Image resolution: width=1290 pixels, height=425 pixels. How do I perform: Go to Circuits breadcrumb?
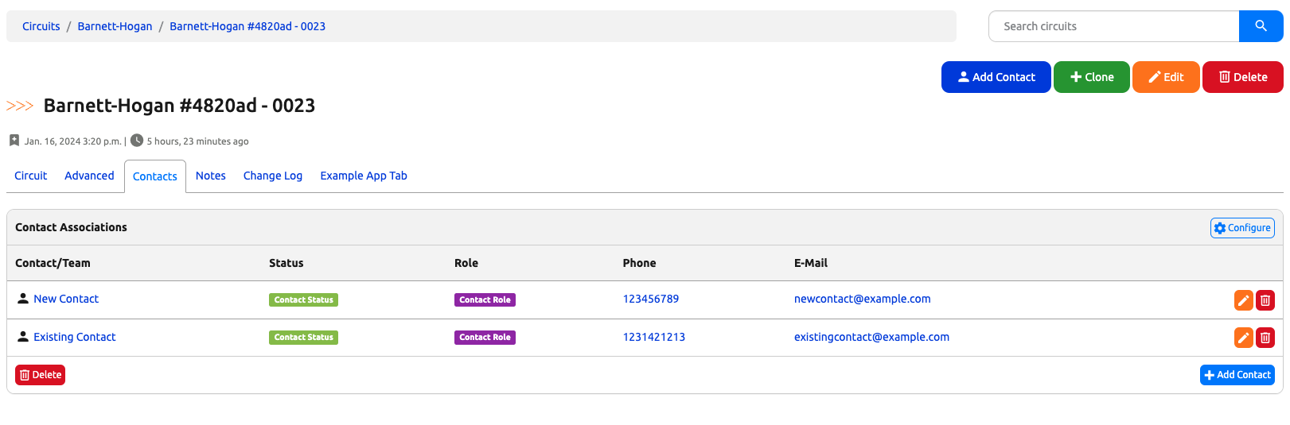tap(41, 26)
